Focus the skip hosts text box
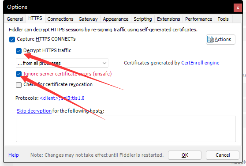This screenshot has height=166, width=246. tap(126, 129)
